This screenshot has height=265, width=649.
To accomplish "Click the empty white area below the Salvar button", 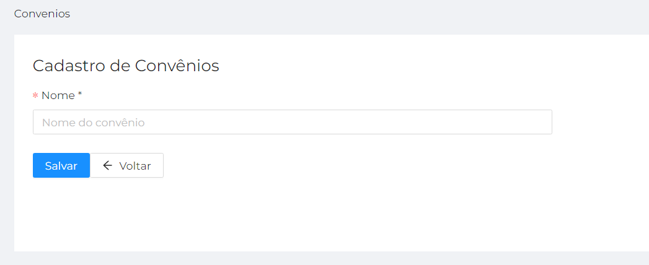I will [61, 214].
